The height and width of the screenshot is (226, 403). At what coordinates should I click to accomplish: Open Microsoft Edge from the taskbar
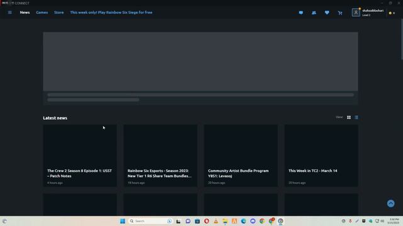[x=244, y=221]
